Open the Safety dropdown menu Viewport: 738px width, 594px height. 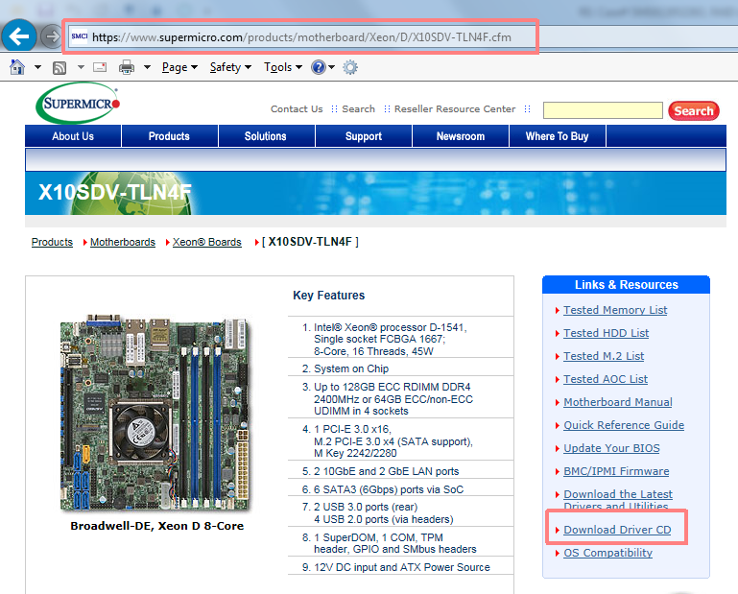[230, 67]
